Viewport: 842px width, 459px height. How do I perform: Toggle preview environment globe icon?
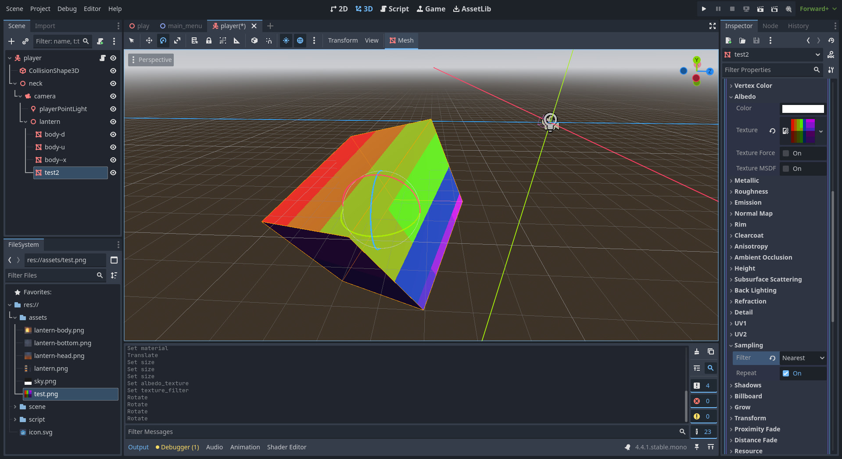pos(300,40)
